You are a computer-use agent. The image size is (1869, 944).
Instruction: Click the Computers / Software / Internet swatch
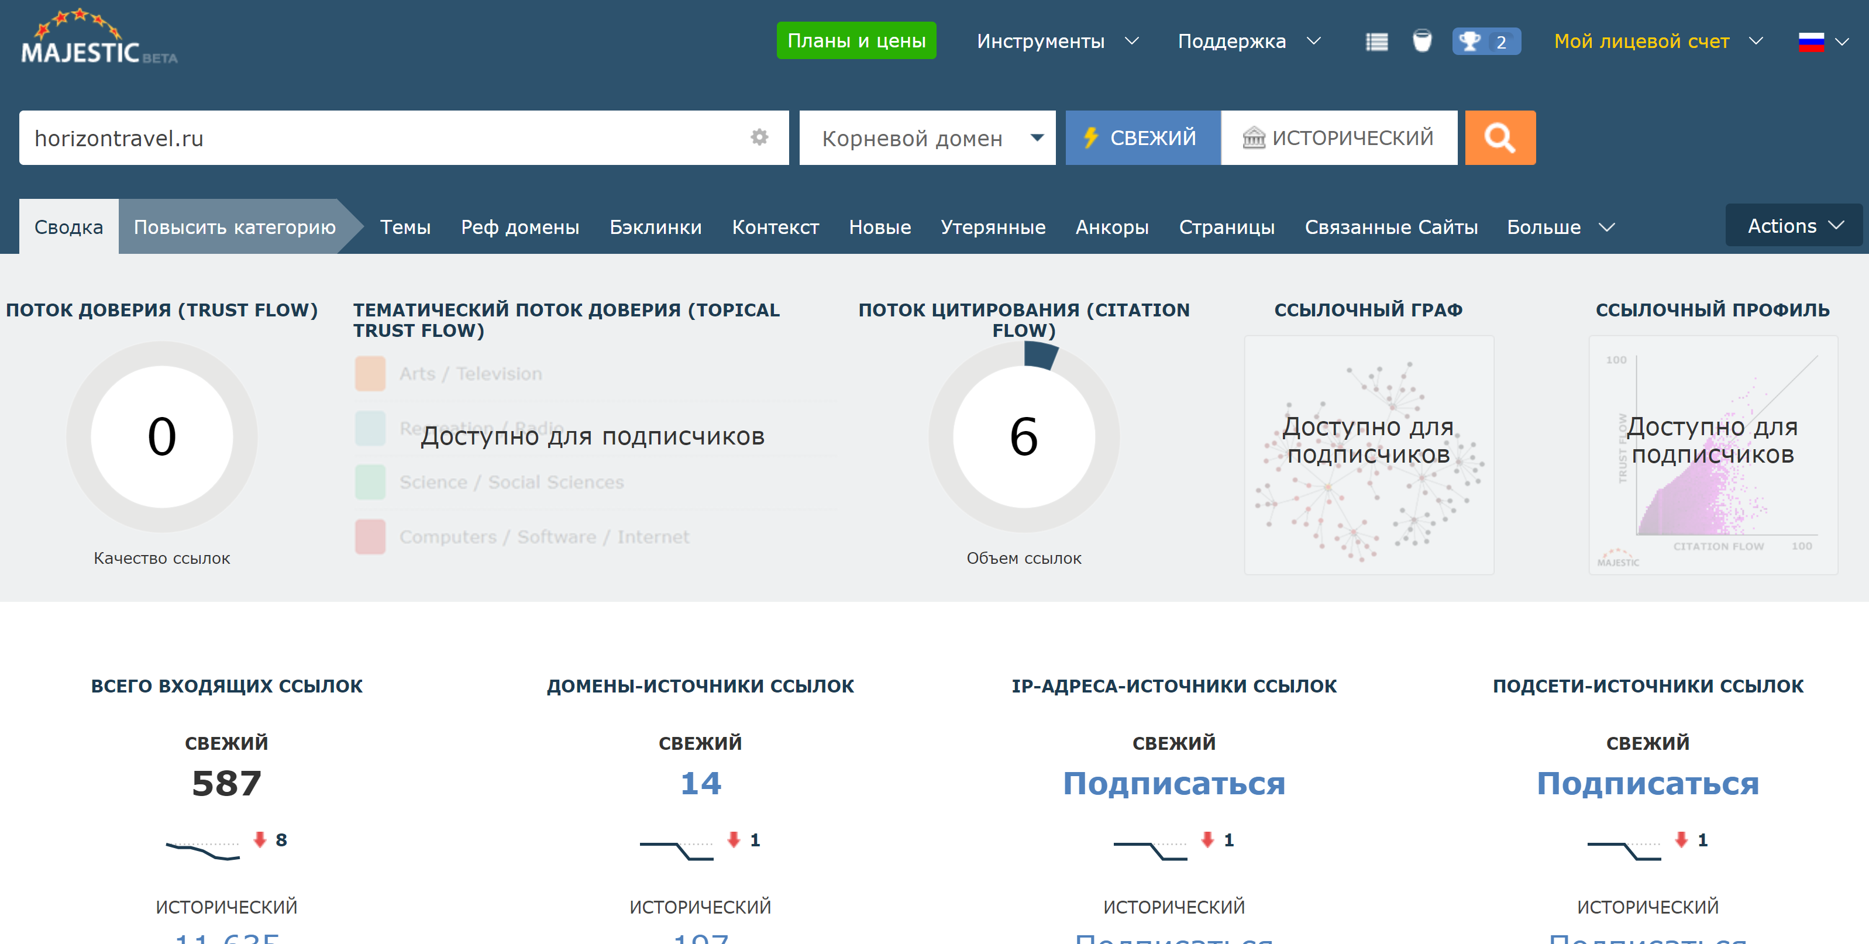point(370,536)
